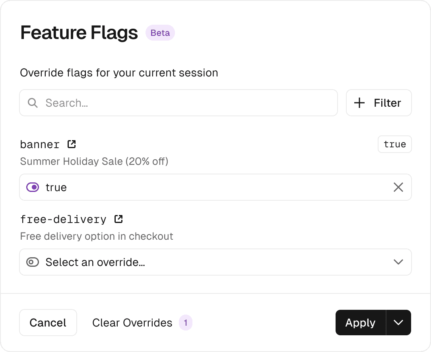Open the free-delivery flag external link icon
The width and height of the screenshot is (431, 352).
[118, 219]
